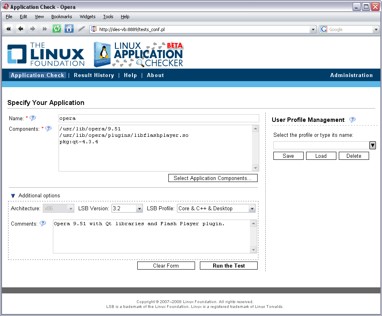This screenshot has height=316, width=382.
Task: Click the Rewind browser toolbar icon
Action: coord(8,29)
